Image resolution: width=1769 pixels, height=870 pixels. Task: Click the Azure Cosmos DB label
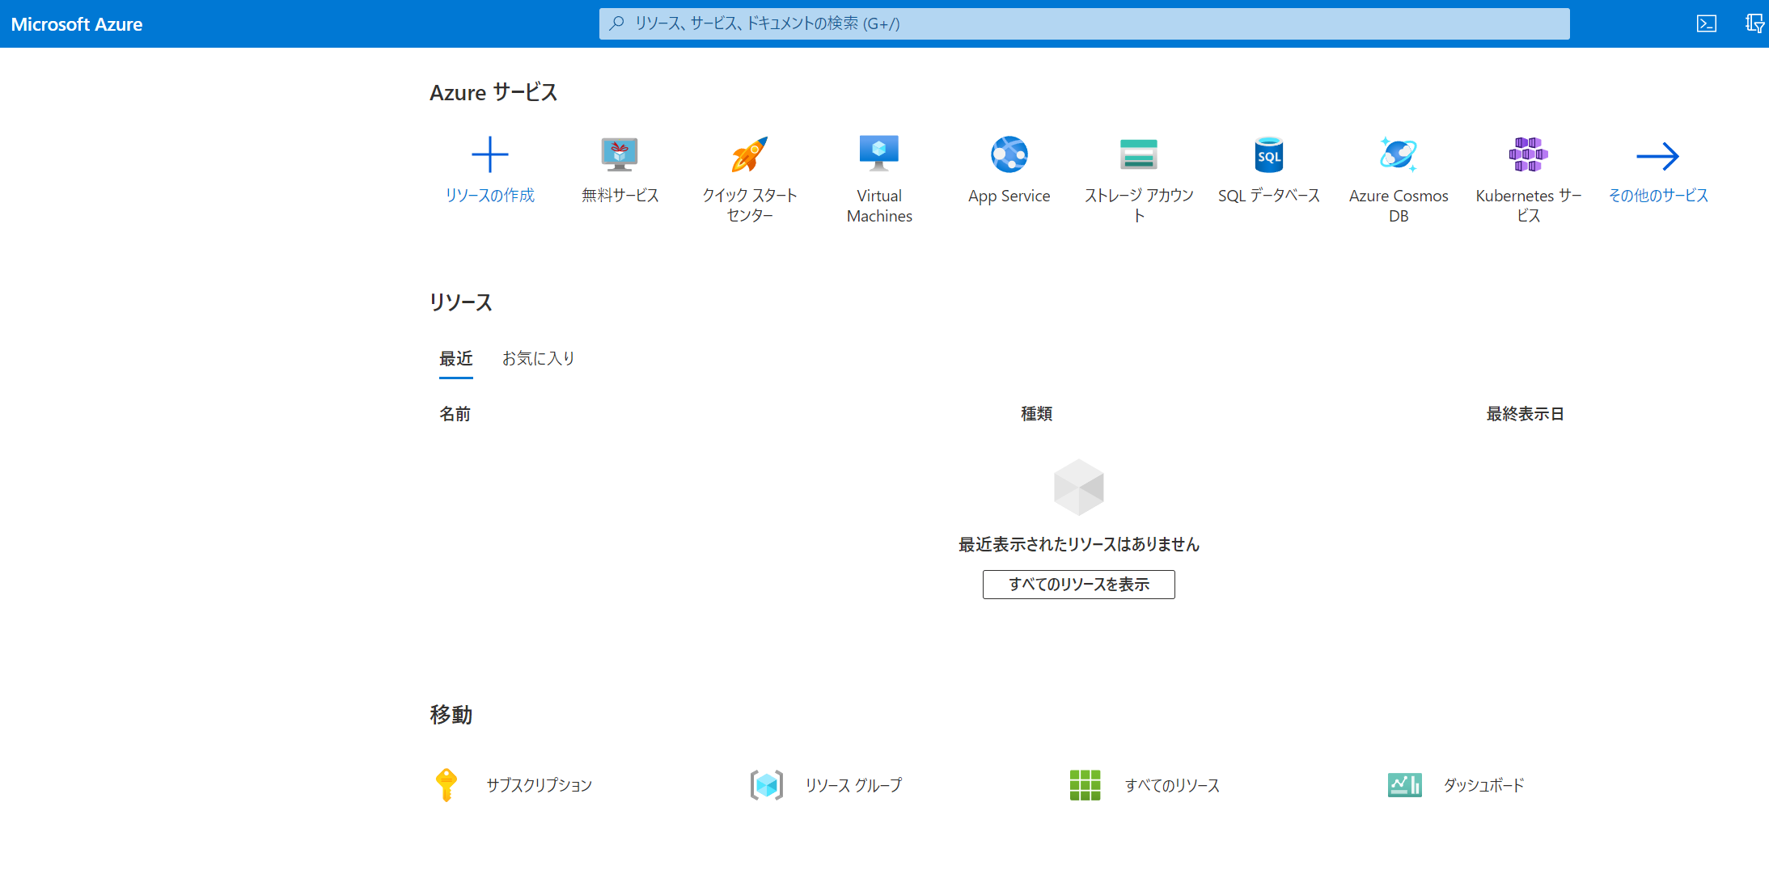(x=1399, y=206)
